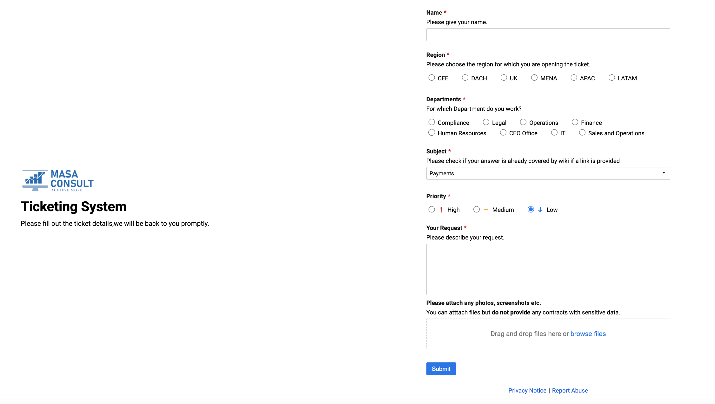Click the browse files link in upload area
The image size is (715, 404).
[588, 334]
